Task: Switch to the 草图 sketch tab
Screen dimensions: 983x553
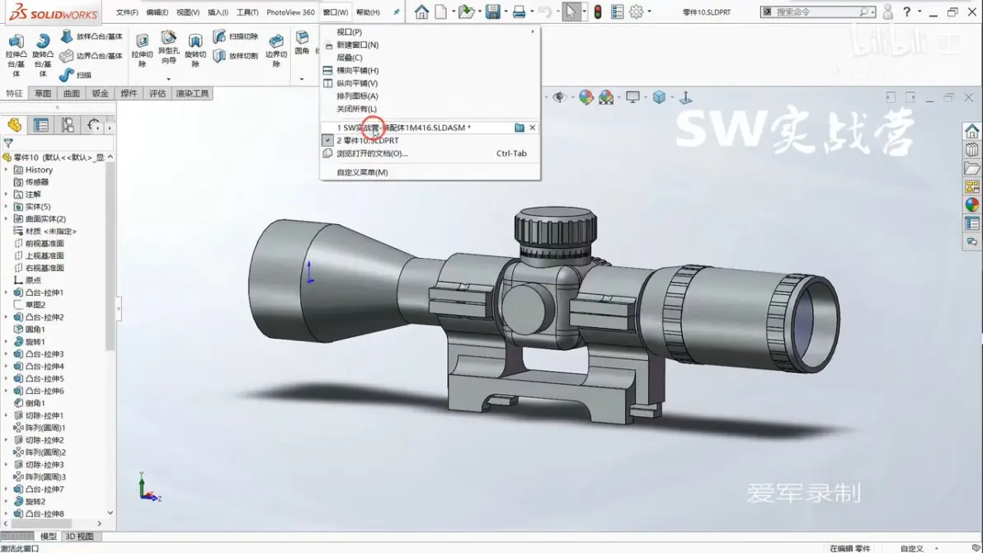Action: tap(43, 93)
